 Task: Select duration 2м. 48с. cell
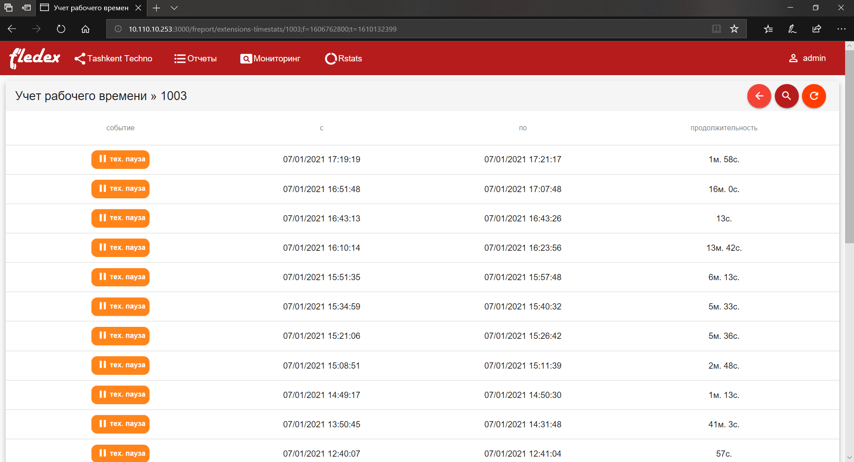pyautogui.click(x=724, y=366)
